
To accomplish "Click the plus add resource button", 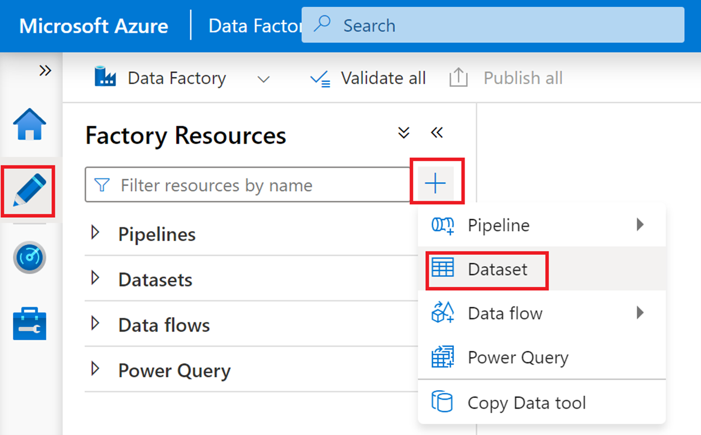I will pos(435,183).
